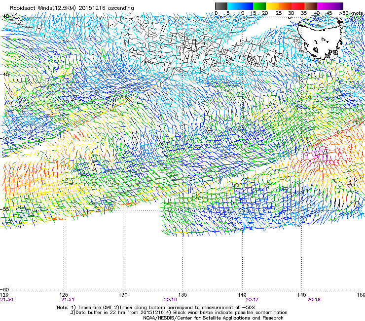Click the '145' longitude axis label
The image size is (365, 321).
pos(302,295)
